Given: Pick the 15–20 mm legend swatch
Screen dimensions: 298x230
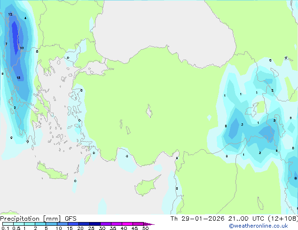Looking at the screenshot, I should coord(73,224).
